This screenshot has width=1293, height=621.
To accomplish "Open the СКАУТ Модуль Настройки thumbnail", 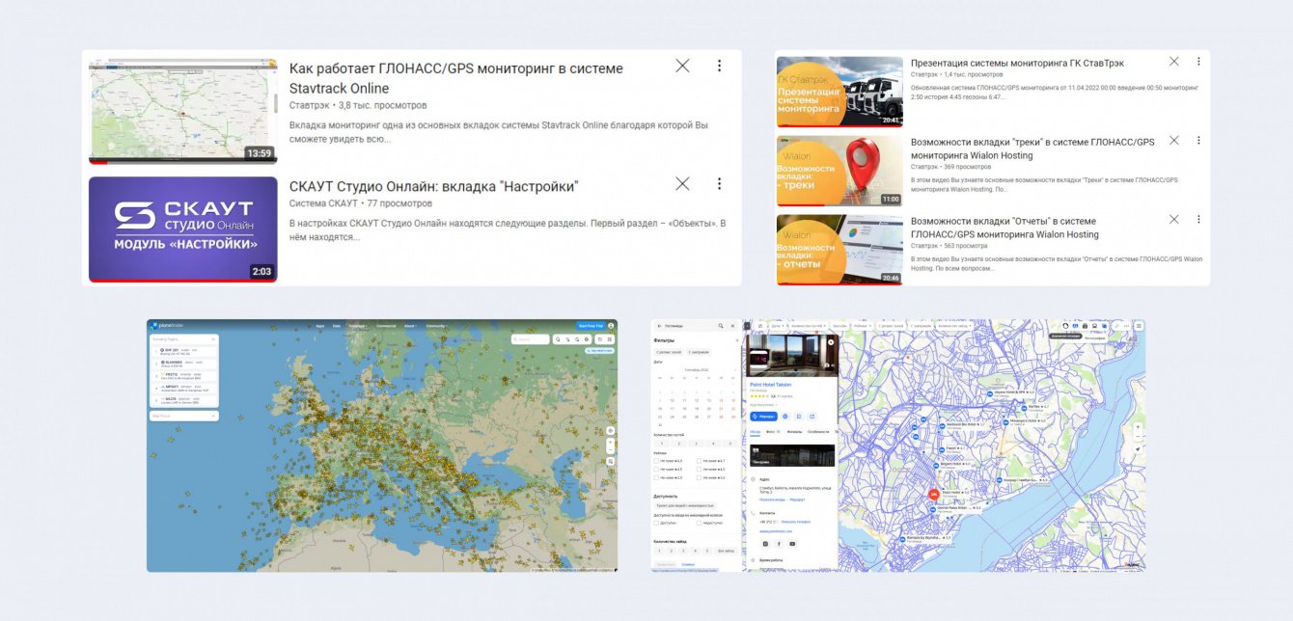I will [182, 229].
